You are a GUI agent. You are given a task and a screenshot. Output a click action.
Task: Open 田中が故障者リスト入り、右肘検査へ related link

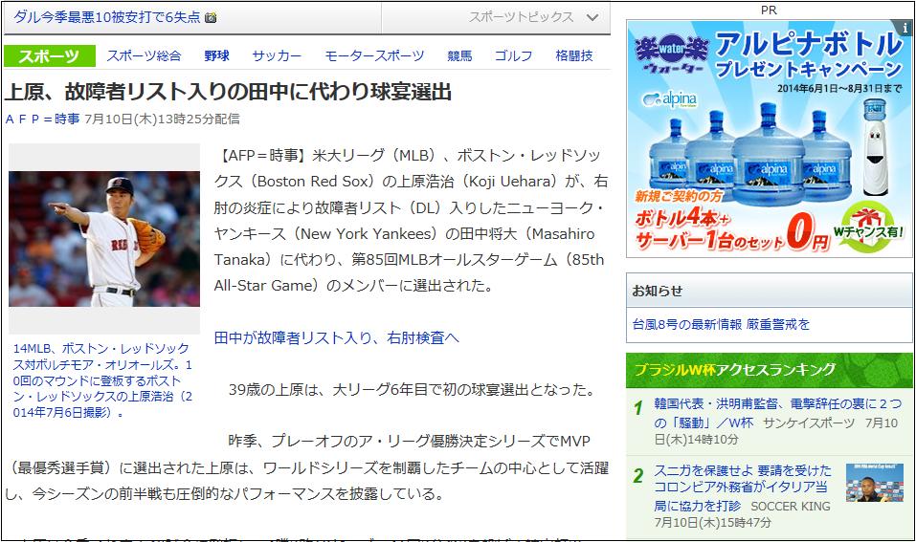[x=337, y=337]
